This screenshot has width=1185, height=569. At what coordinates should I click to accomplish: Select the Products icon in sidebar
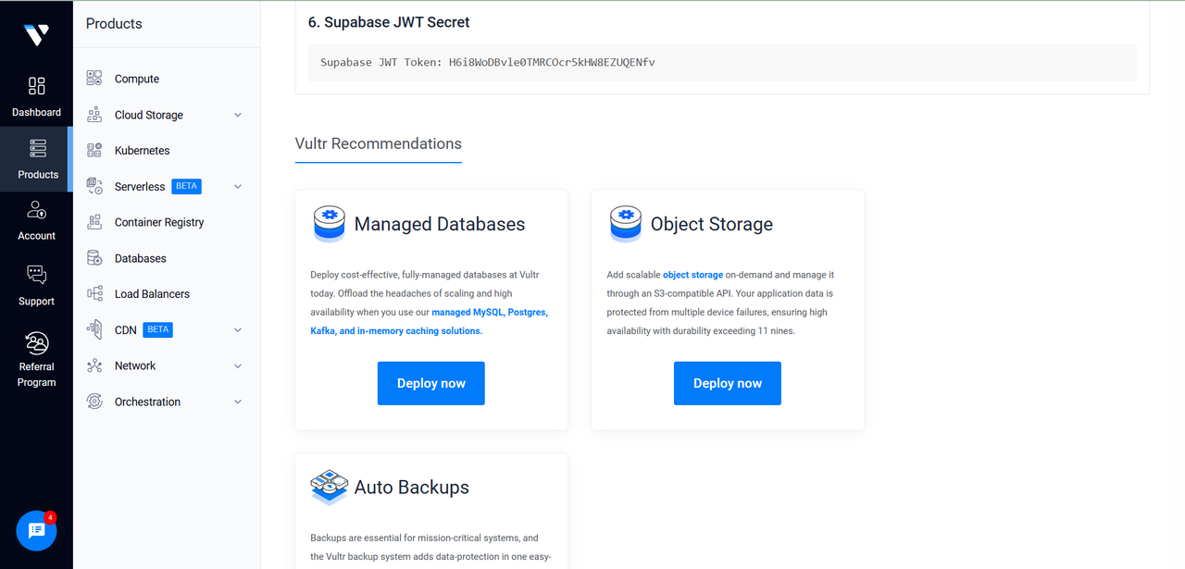(x=37, y=148)
